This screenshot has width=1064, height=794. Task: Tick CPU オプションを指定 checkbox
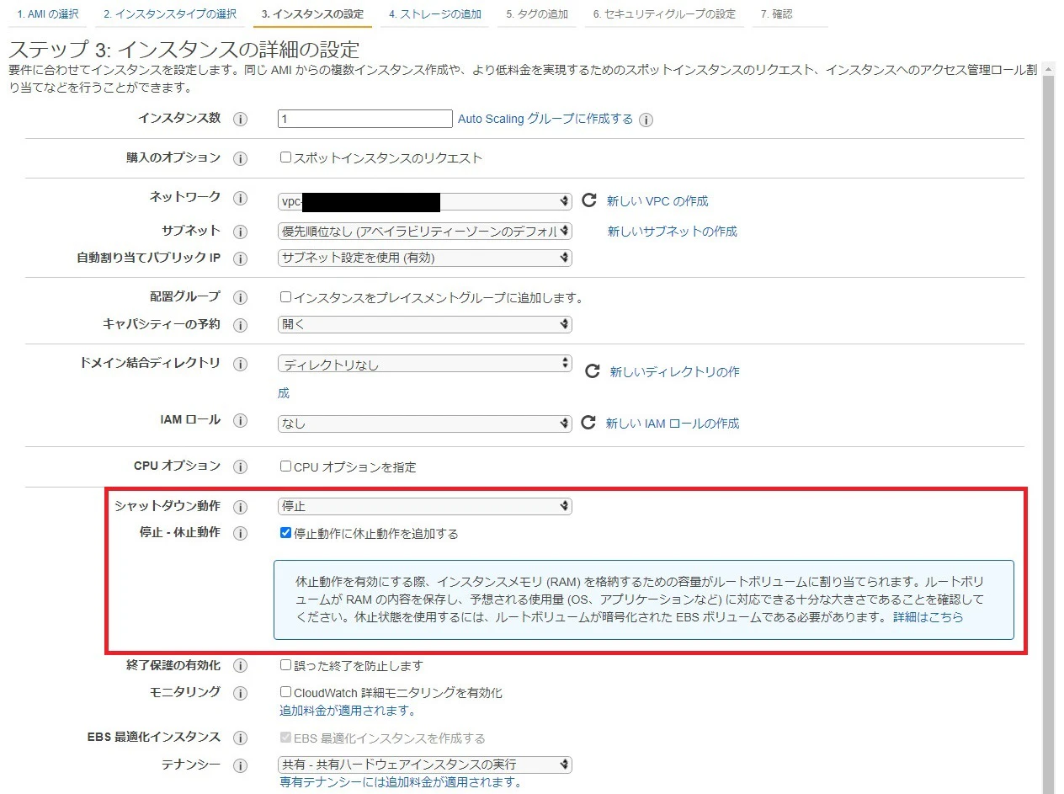(285, 466)
